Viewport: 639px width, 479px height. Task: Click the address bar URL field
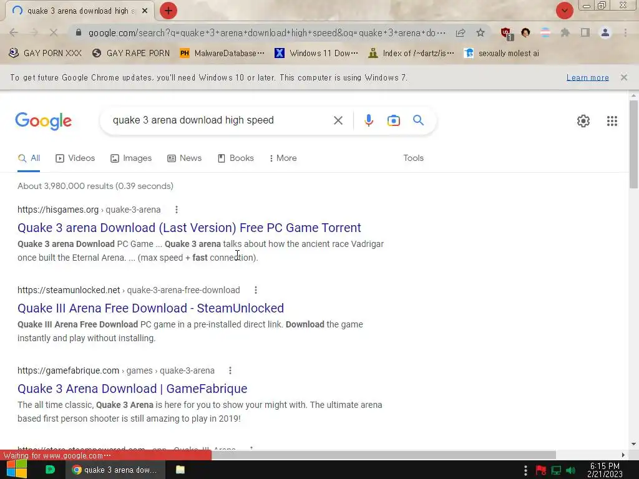pos(267,32)
